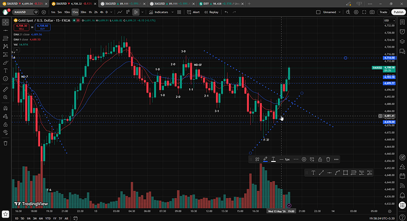Click the 4,708.30 SELL button
Screen dimensions: 407x221
click(x=22, y=27)
